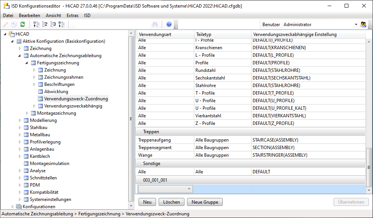This screenshot has height=218, width=373.
Task: Click the tree and table splitter grip
Action: 131,118
